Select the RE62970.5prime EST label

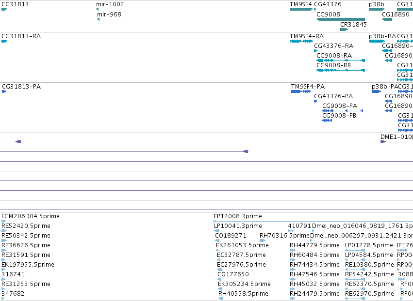point(369,293)
